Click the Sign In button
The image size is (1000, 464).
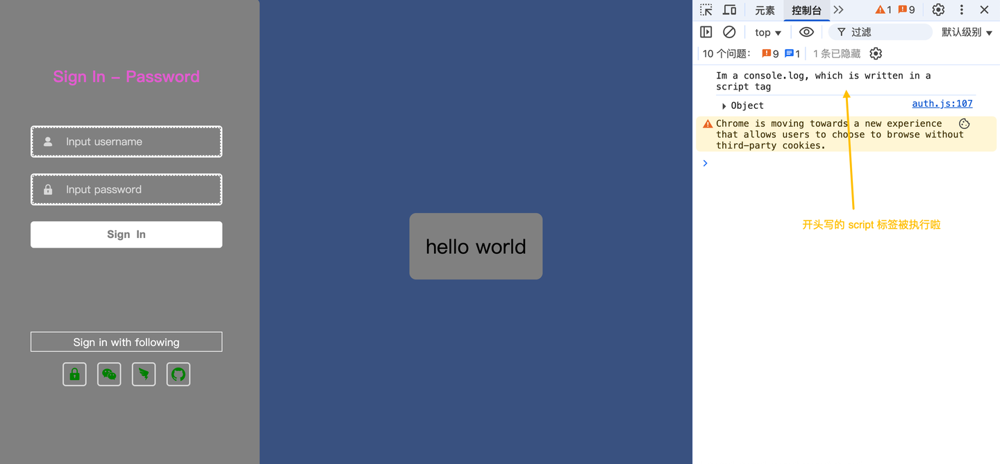[x=126, y=234]
